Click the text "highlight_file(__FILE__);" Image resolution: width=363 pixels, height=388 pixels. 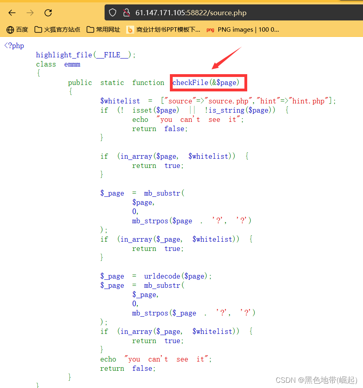86,55
